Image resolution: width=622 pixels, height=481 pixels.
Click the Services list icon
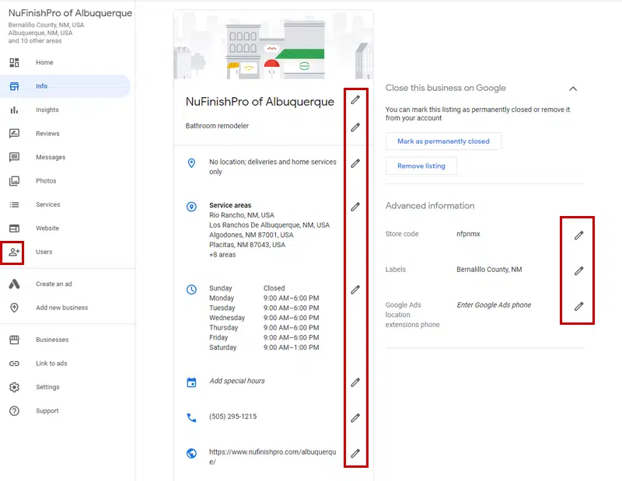14,204
